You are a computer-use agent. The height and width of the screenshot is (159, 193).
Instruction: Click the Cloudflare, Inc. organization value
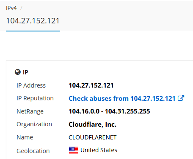pos(92,125)
